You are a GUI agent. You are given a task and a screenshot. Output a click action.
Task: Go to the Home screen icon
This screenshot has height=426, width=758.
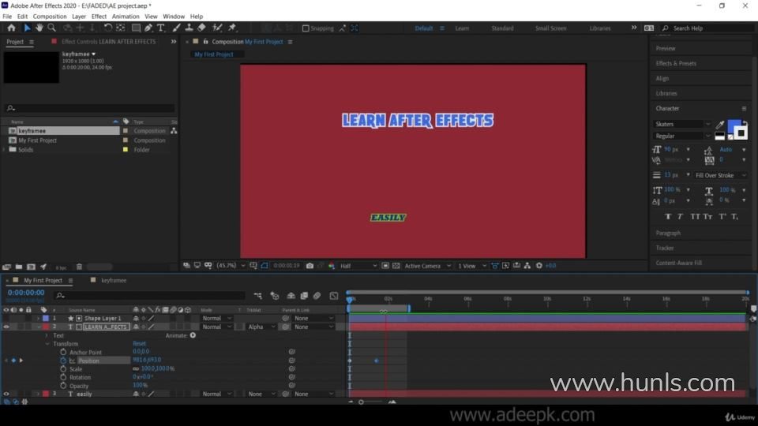pos(11,28)
